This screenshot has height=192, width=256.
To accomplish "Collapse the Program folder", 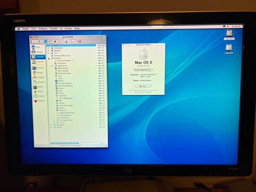I will [x=49, y=58].
